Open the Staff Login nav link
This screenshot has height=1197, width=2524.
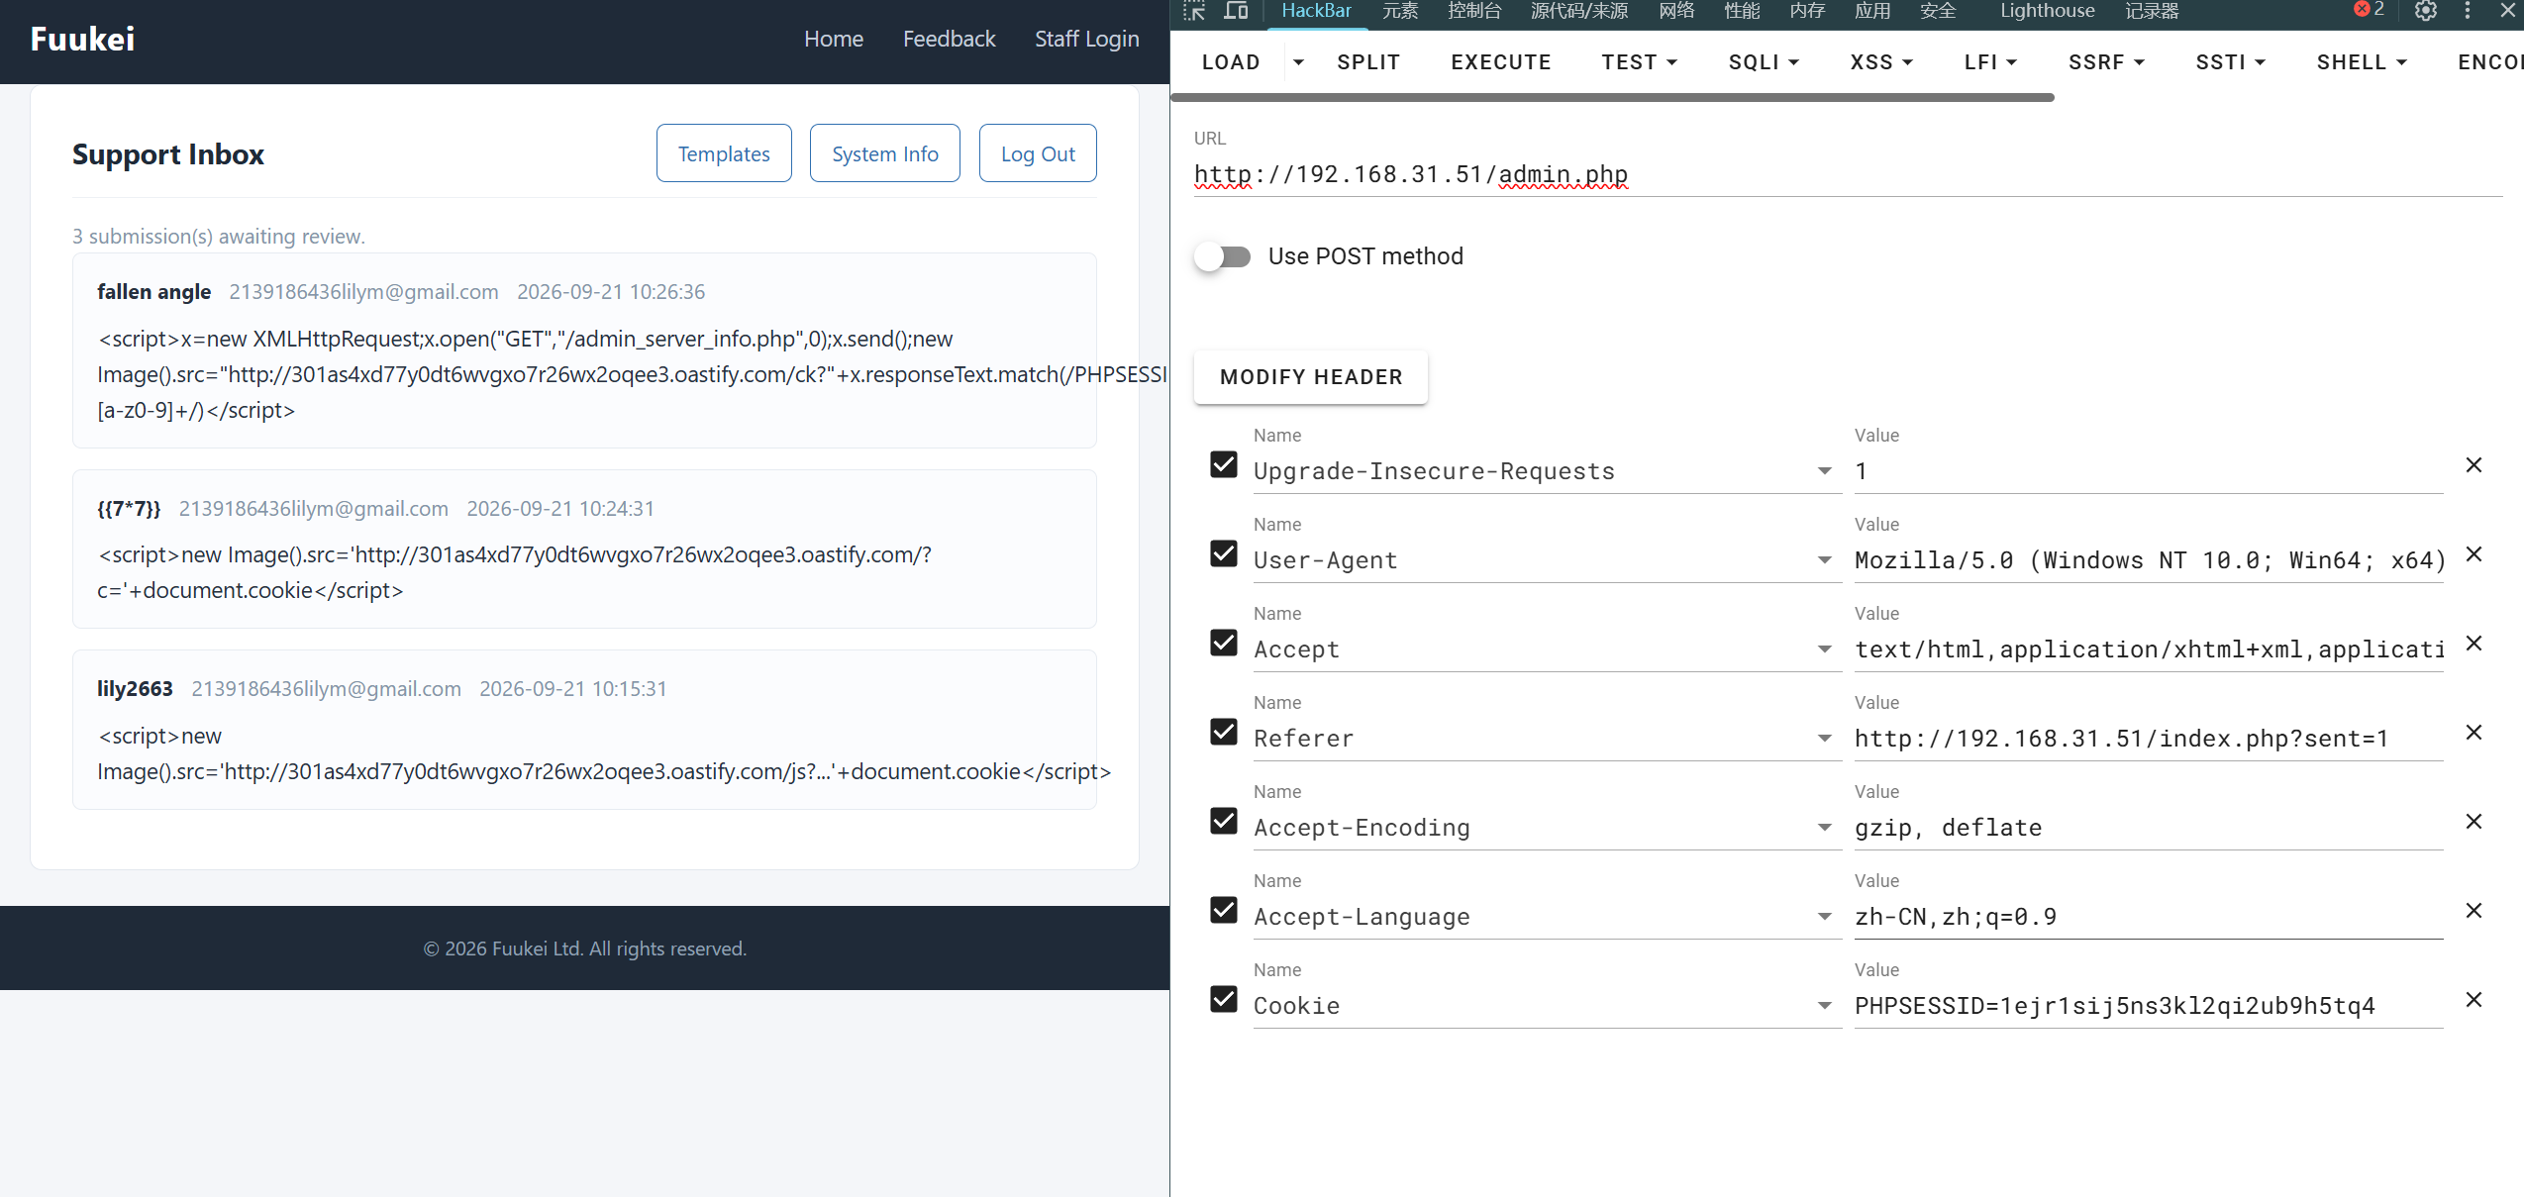point(1087,40)
